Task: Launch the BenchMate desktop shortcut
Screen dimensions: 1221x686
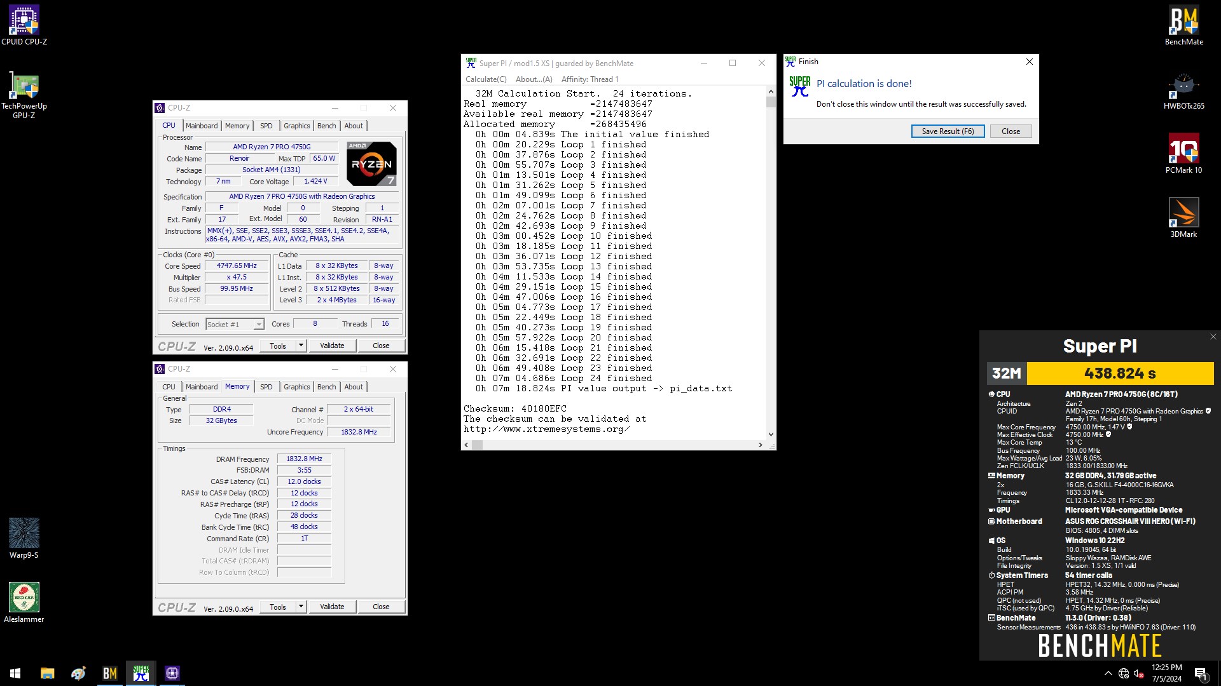Action: tap(1183, 25)
